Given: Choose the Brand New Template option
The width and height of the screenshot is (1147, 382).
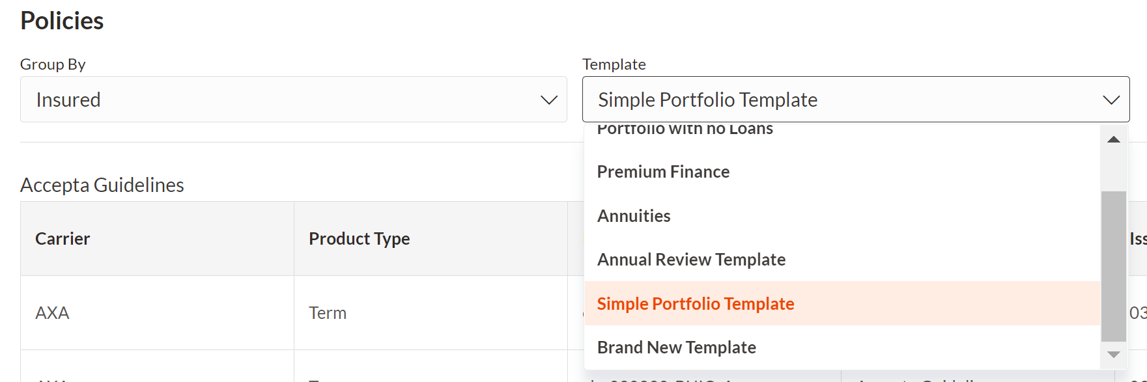Looking at the screenshot, I should click(x=676, y=347).
